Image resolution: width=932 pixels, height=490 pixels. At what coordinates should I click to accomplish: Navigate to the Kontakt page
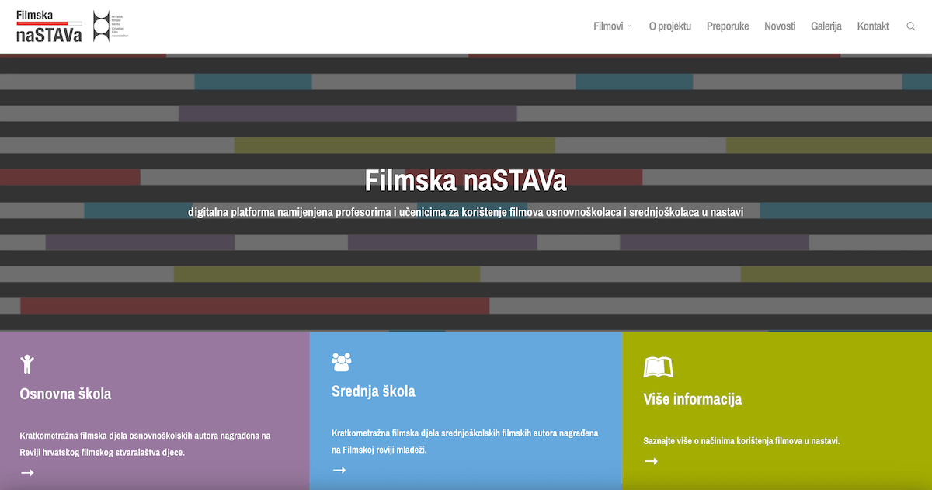[x=873, y=26]
